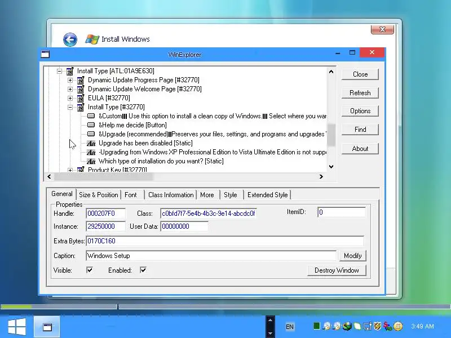
Task: Click the red dollar sign tray icon
Action: (387, 327)
